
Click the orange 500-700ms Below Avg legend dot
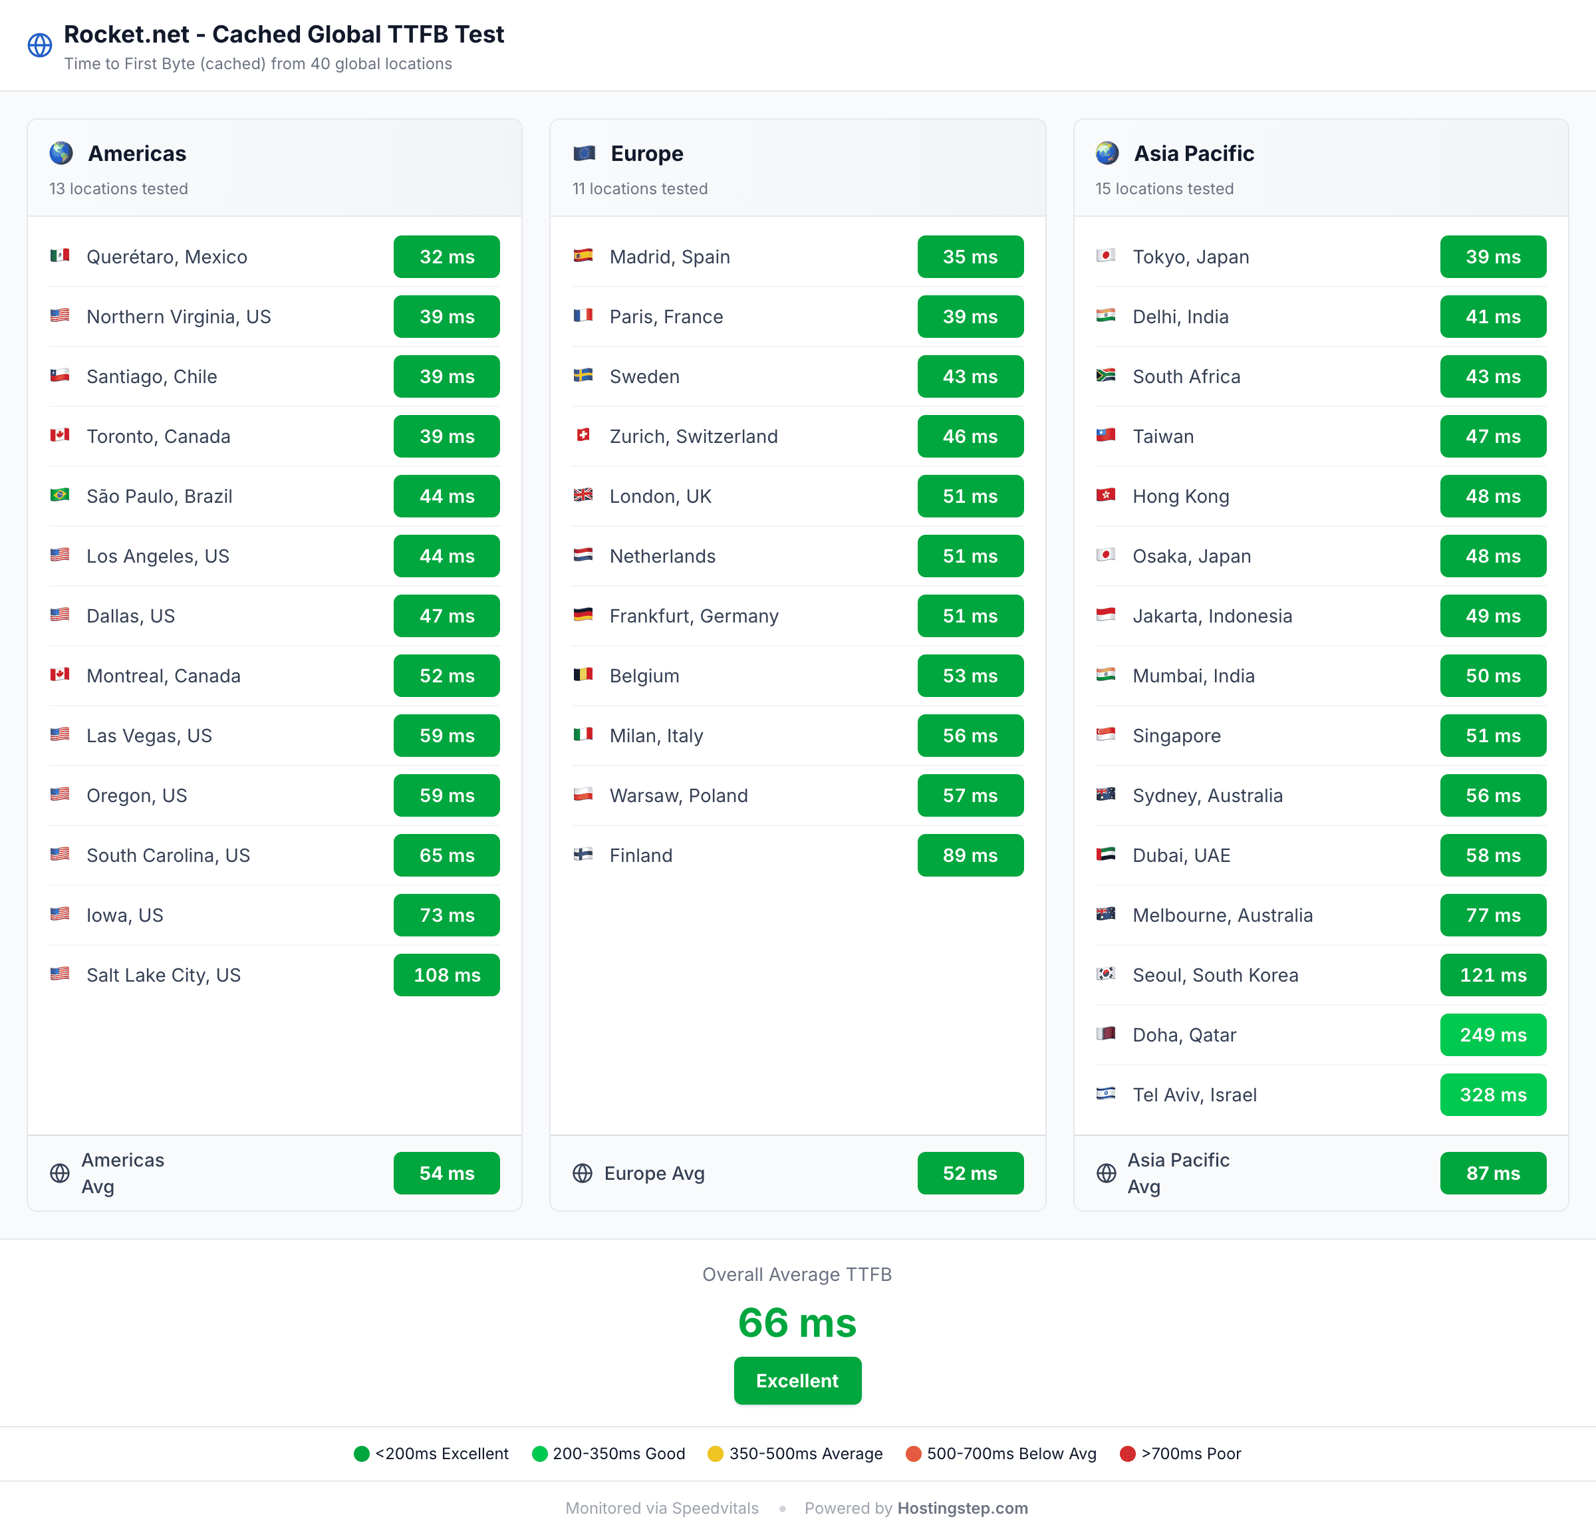tap(914, 1454)
